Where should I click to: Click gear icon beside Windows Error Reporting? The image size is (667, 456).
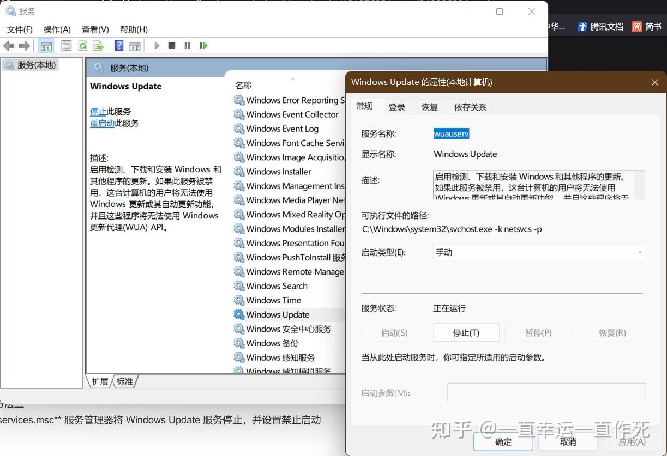[x=239, y=100]
